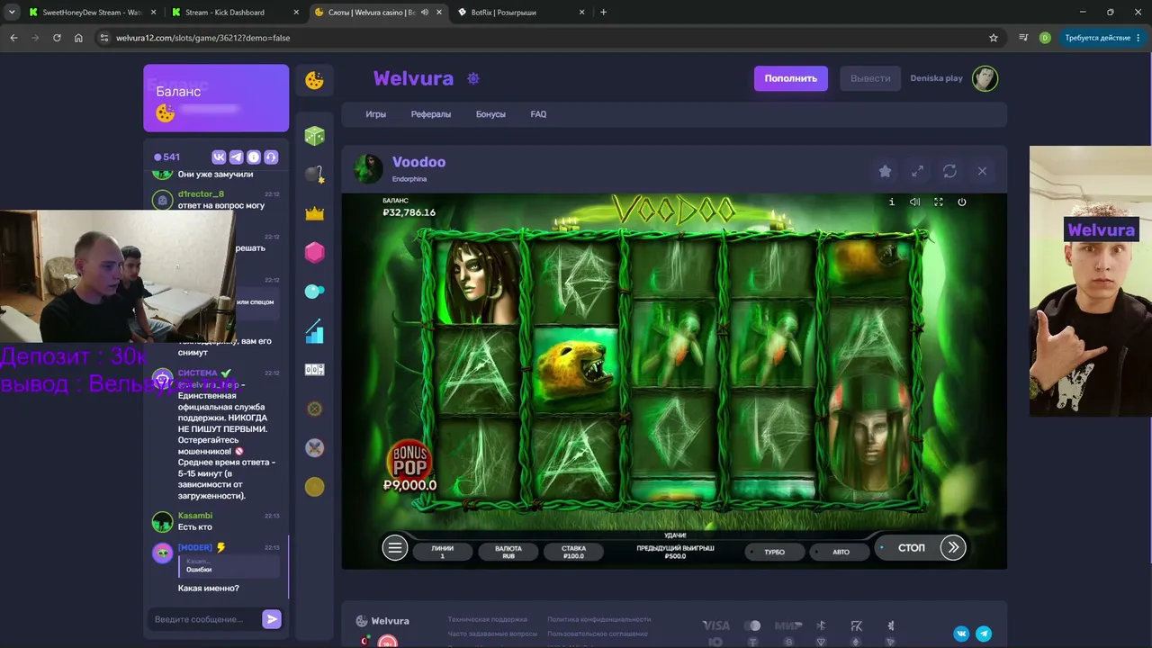Enable Auto spin mode
Screen dimensions: 1152x648
click(841, 552)
